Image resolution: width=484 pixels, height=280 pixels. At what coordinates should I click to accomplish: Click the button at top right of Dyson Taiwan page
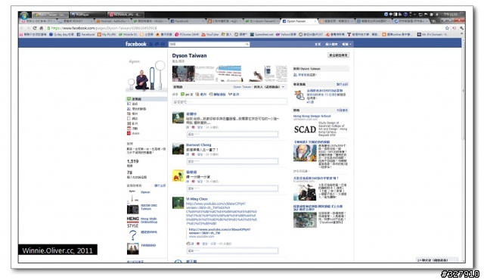(338, 55)
